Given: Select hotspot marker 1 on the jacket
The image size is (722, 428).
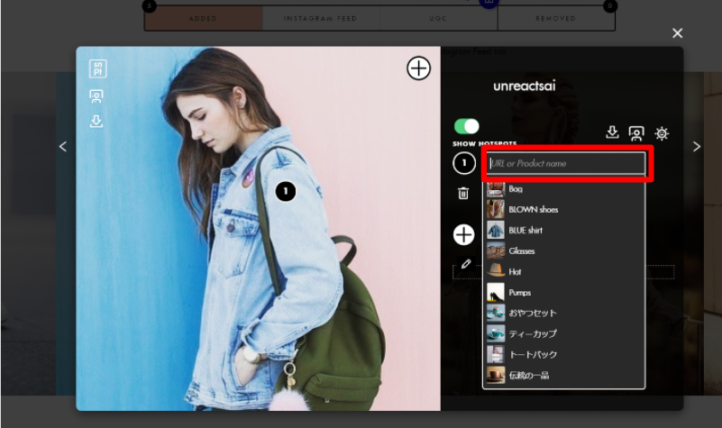Looking at the screenshot, I should pyautogui.click(x=286, y=191).
